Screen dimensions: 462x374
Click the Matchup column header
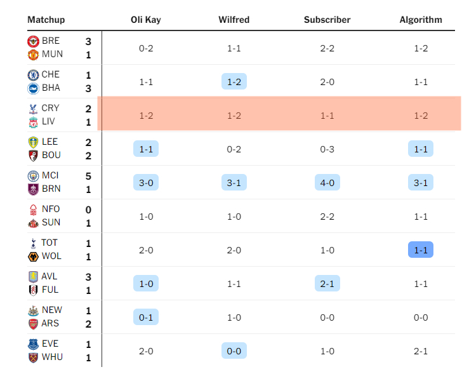[x=46, y=20]
